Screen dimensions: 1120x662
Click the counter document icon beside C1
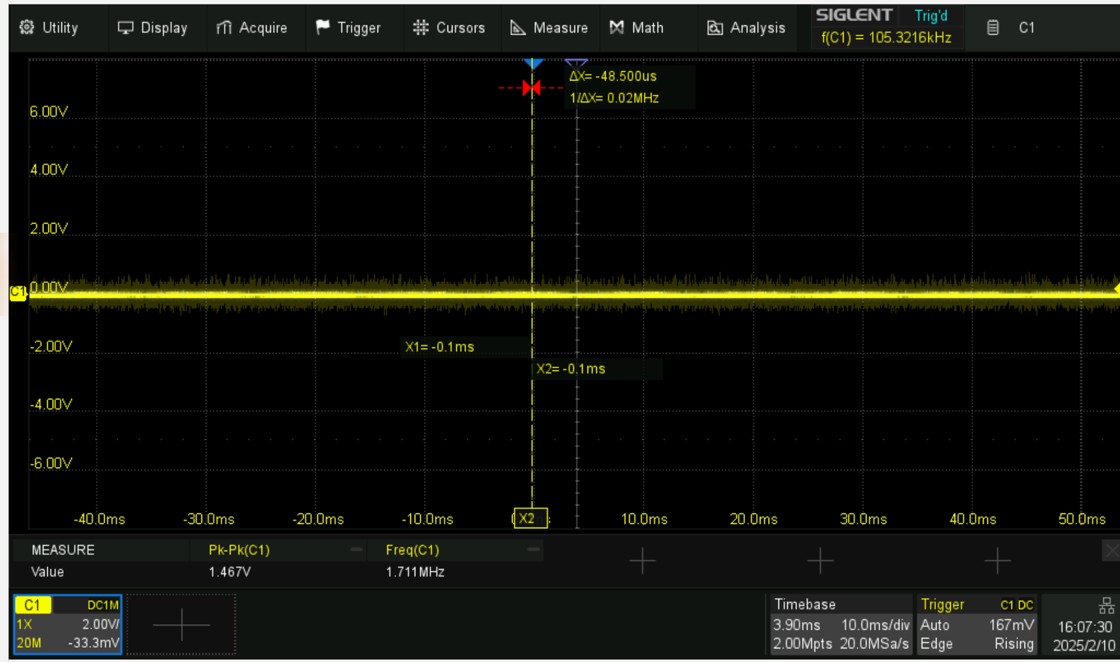(x=992, y=27)
